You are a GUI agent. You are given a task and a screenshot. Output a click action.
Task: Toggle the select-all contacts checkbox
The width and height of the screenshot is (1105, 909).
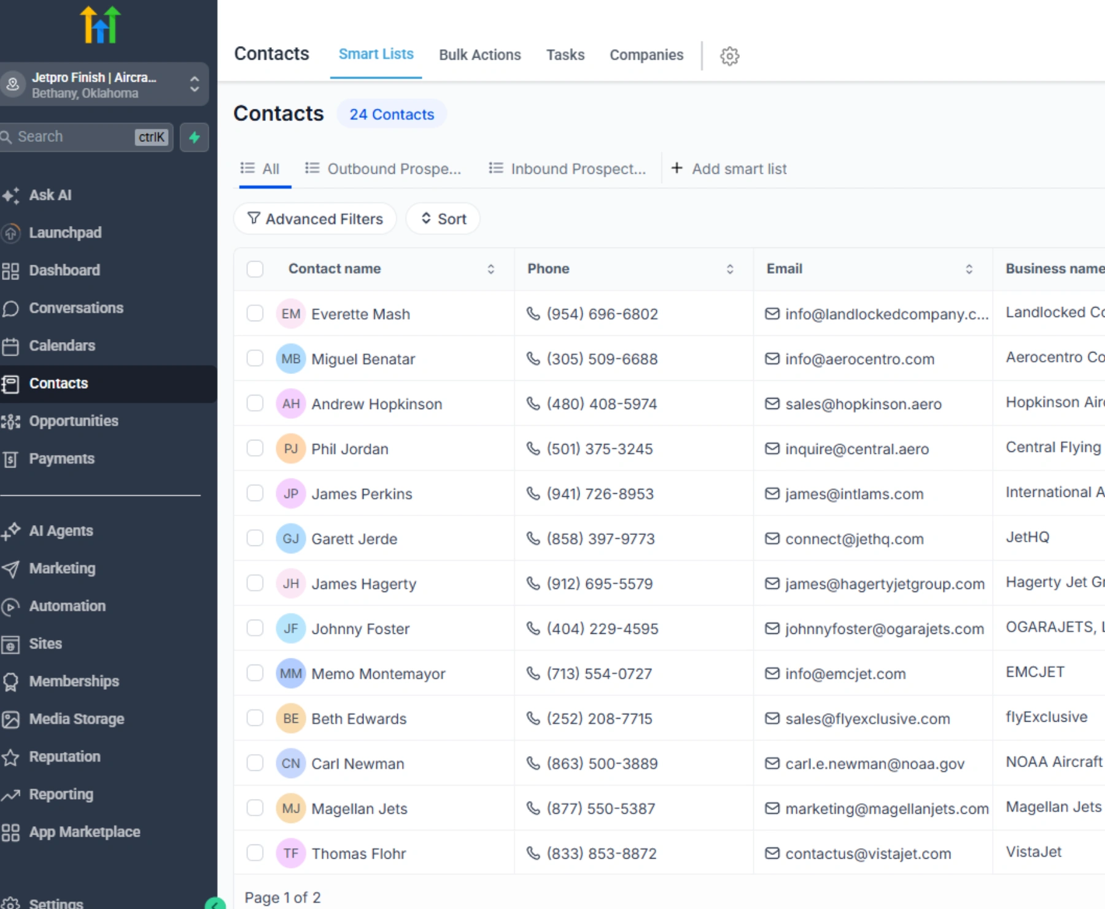[255, 269]
